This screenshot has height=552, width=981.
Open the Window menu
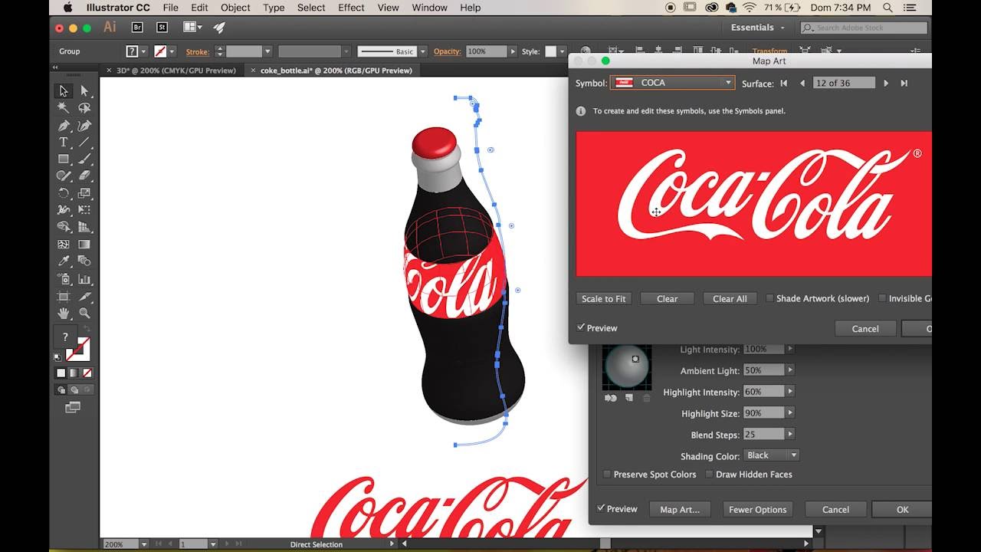(x=429, y=8)
